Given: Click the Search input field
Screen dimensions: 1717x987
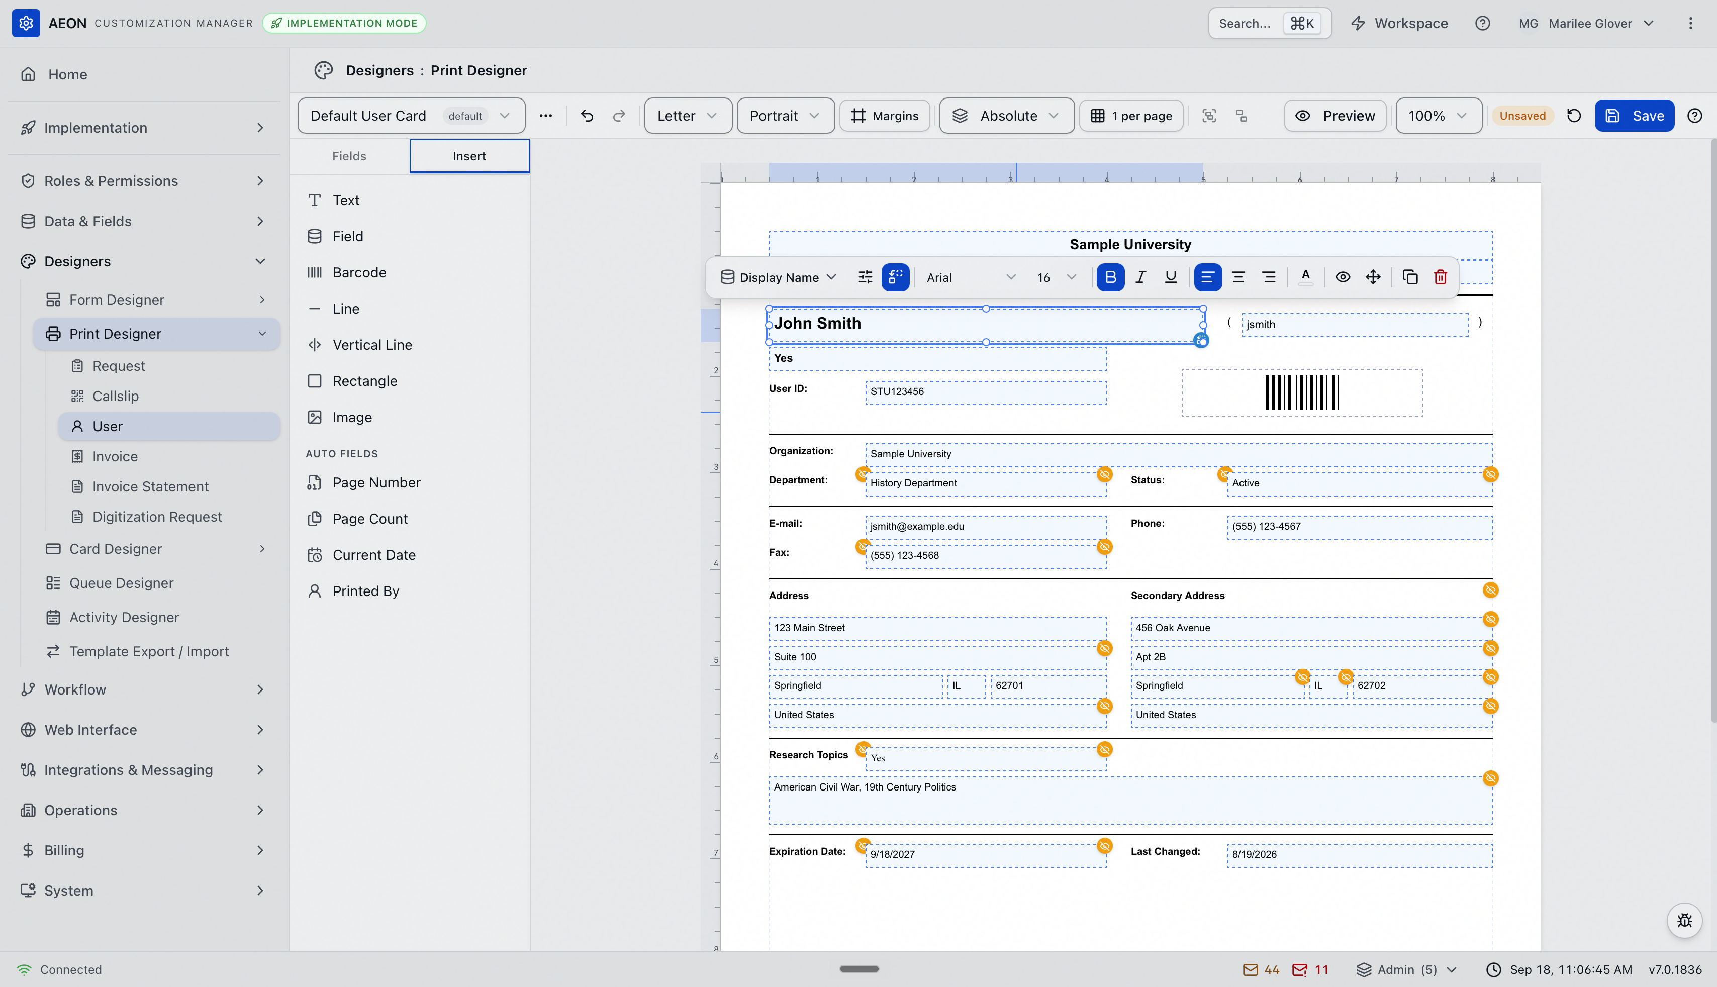Looking at the screenshot, I should click(1270, 24).
